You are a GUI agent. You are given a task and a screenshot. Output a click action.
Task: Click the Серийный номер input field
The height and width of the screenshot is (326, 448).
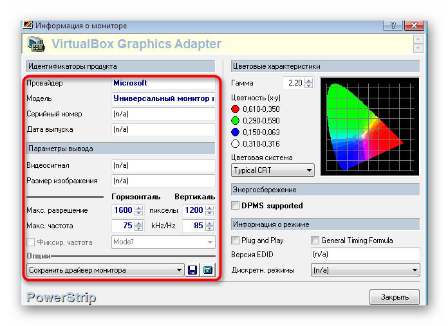click(x=163, y=114)
